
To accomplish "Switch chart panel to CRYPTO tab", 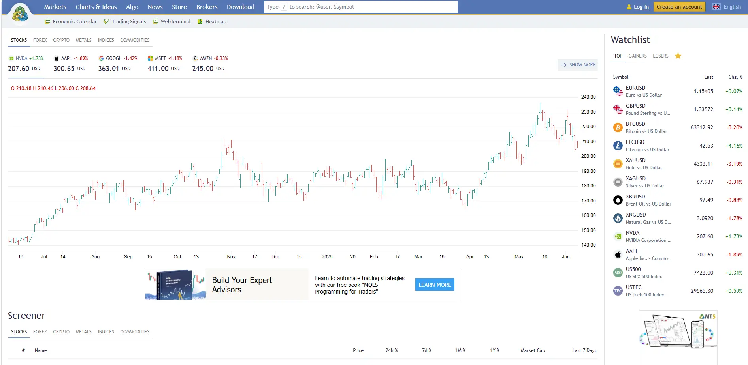I will tap(61, 40).
